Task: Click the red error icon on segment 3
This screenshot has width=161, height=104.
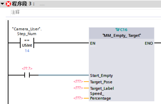Action: 8,4
